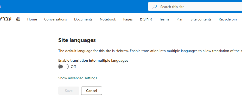The width and height of the screenshot is (242, 100).
Task: Open Show advanced settings
Action: [78, 78]
